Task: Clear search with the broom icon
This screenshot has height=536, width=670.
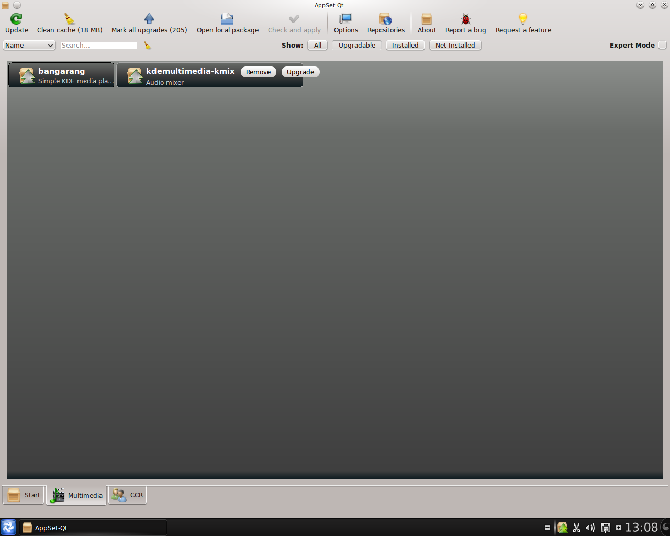Action: (x=148, y=46)
